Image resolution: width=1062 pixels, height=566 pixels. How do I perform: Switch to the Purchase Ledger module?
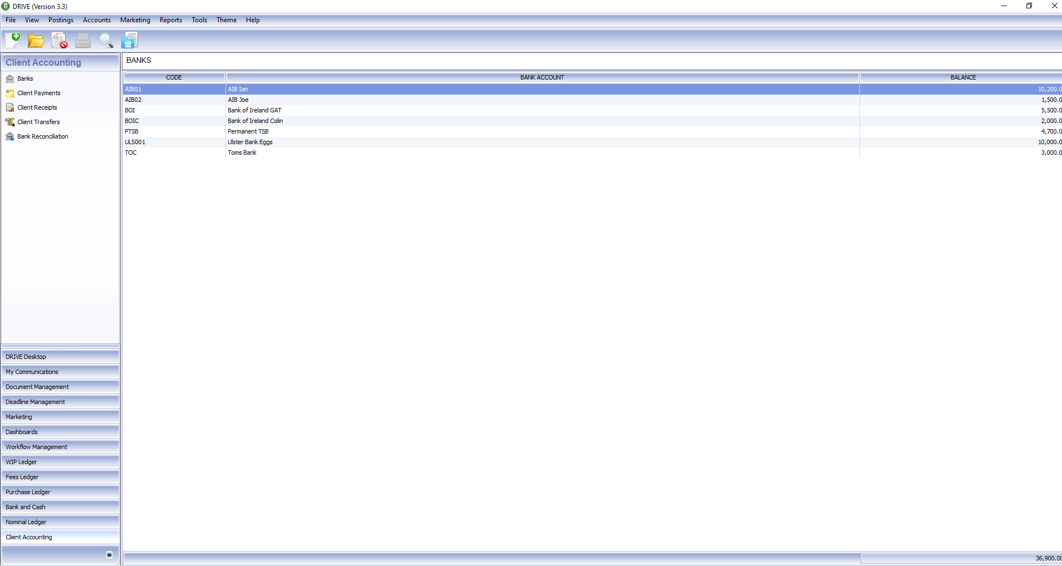point(60,492)
